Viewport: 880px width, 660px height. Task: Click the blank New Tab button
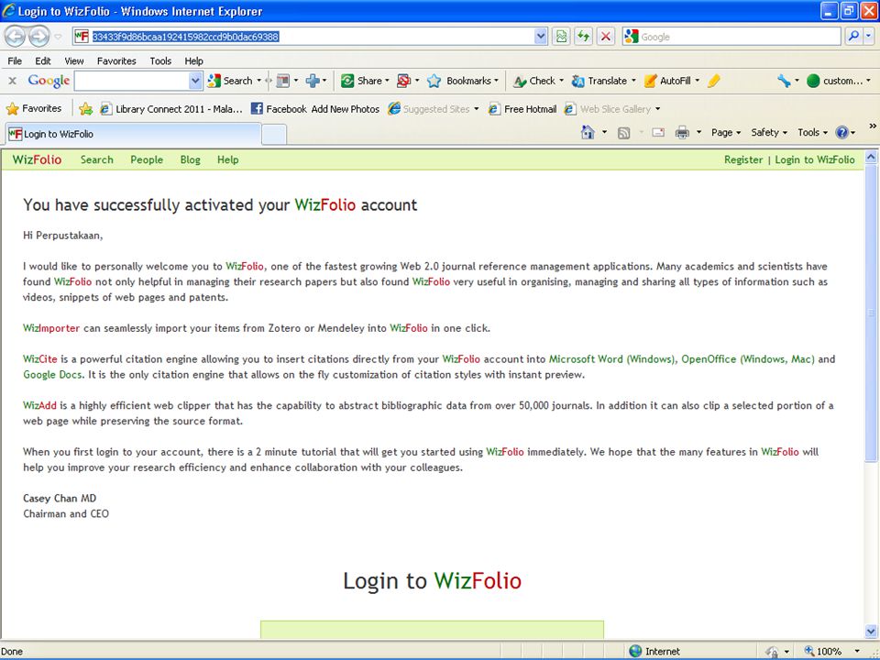tap(274, 135)
